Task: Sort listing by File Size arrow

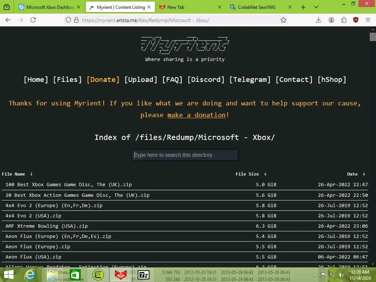Action: (x=265, y=174)
